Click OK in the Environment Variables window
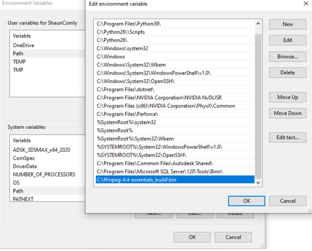The height and width of the screenshot is (251, 312). pyautogui.click(x=192, y=237)
